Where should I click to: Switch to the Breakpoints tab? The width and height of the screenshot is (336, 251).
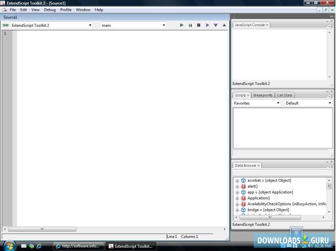coord(263,95)
